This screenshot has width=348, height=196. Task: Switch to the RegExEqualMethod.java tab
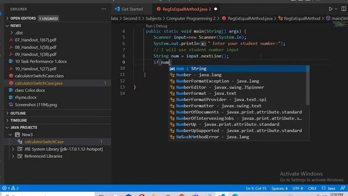point(184,9)
